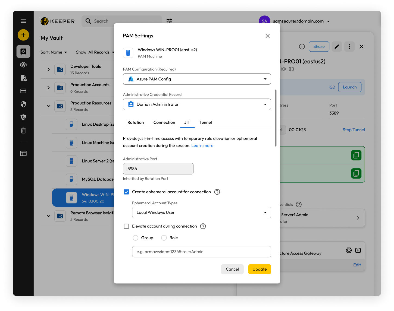
Task: Enable Elevate account during connection checkbox
Action: pos(126,226)
